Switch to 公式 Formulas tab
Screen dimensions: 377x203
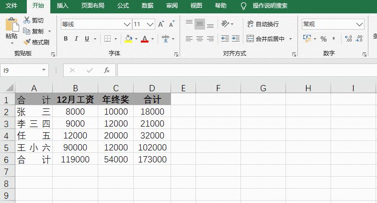point(123,6)
